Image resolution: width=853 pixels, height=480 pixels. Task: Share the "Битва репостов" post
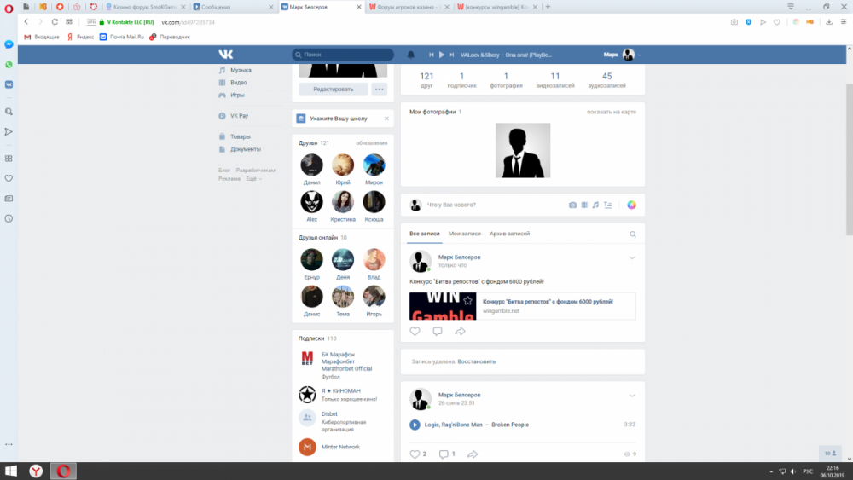click(461, 331)
